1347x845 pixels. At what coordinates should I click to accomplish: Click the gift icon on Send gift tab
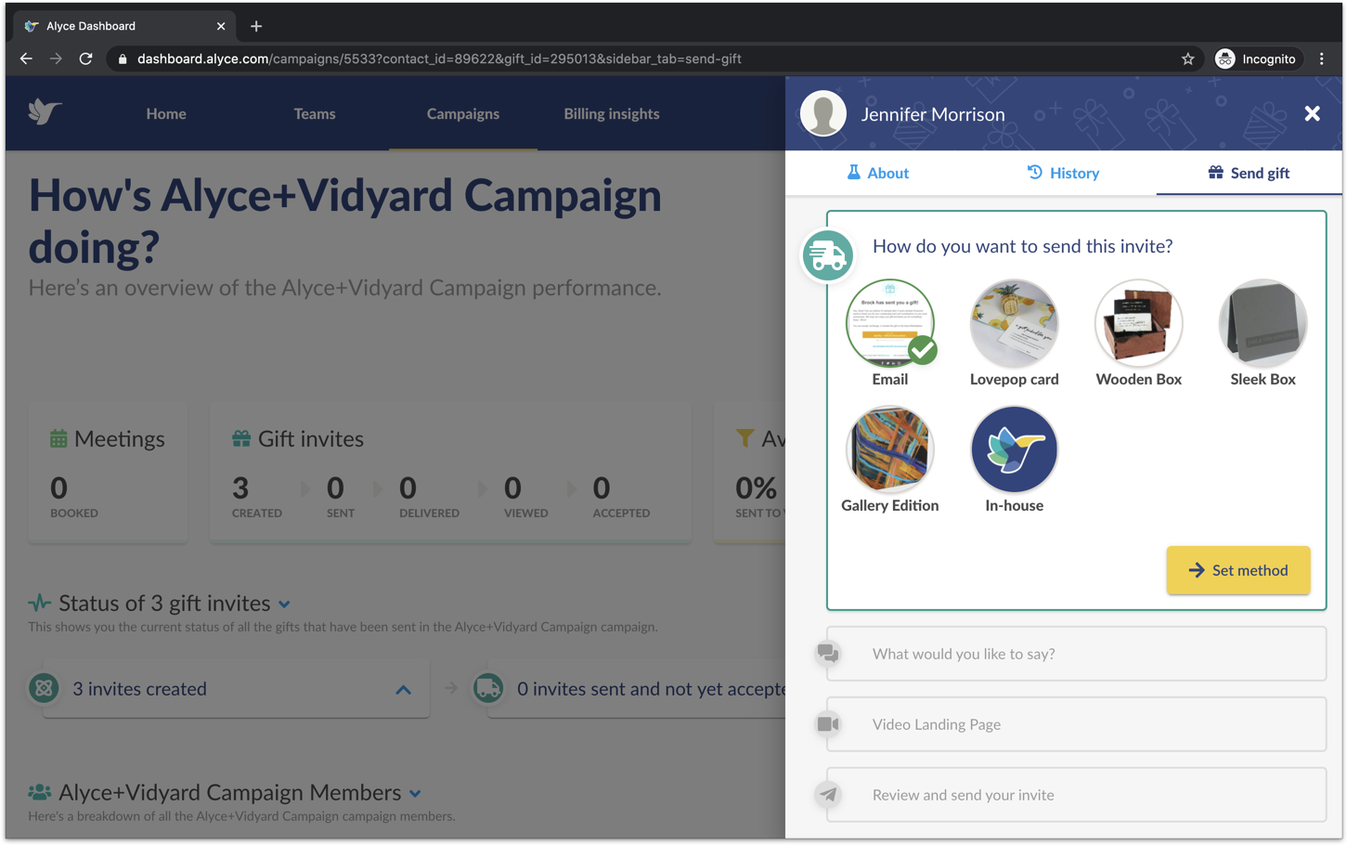point(1215,172)
